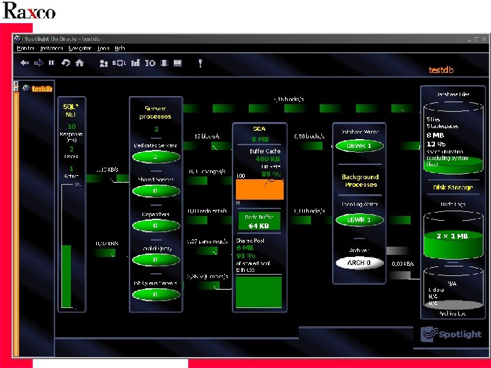Open the Navigator menu
Viewport: 491px width, 368px height.
point(80,48)
